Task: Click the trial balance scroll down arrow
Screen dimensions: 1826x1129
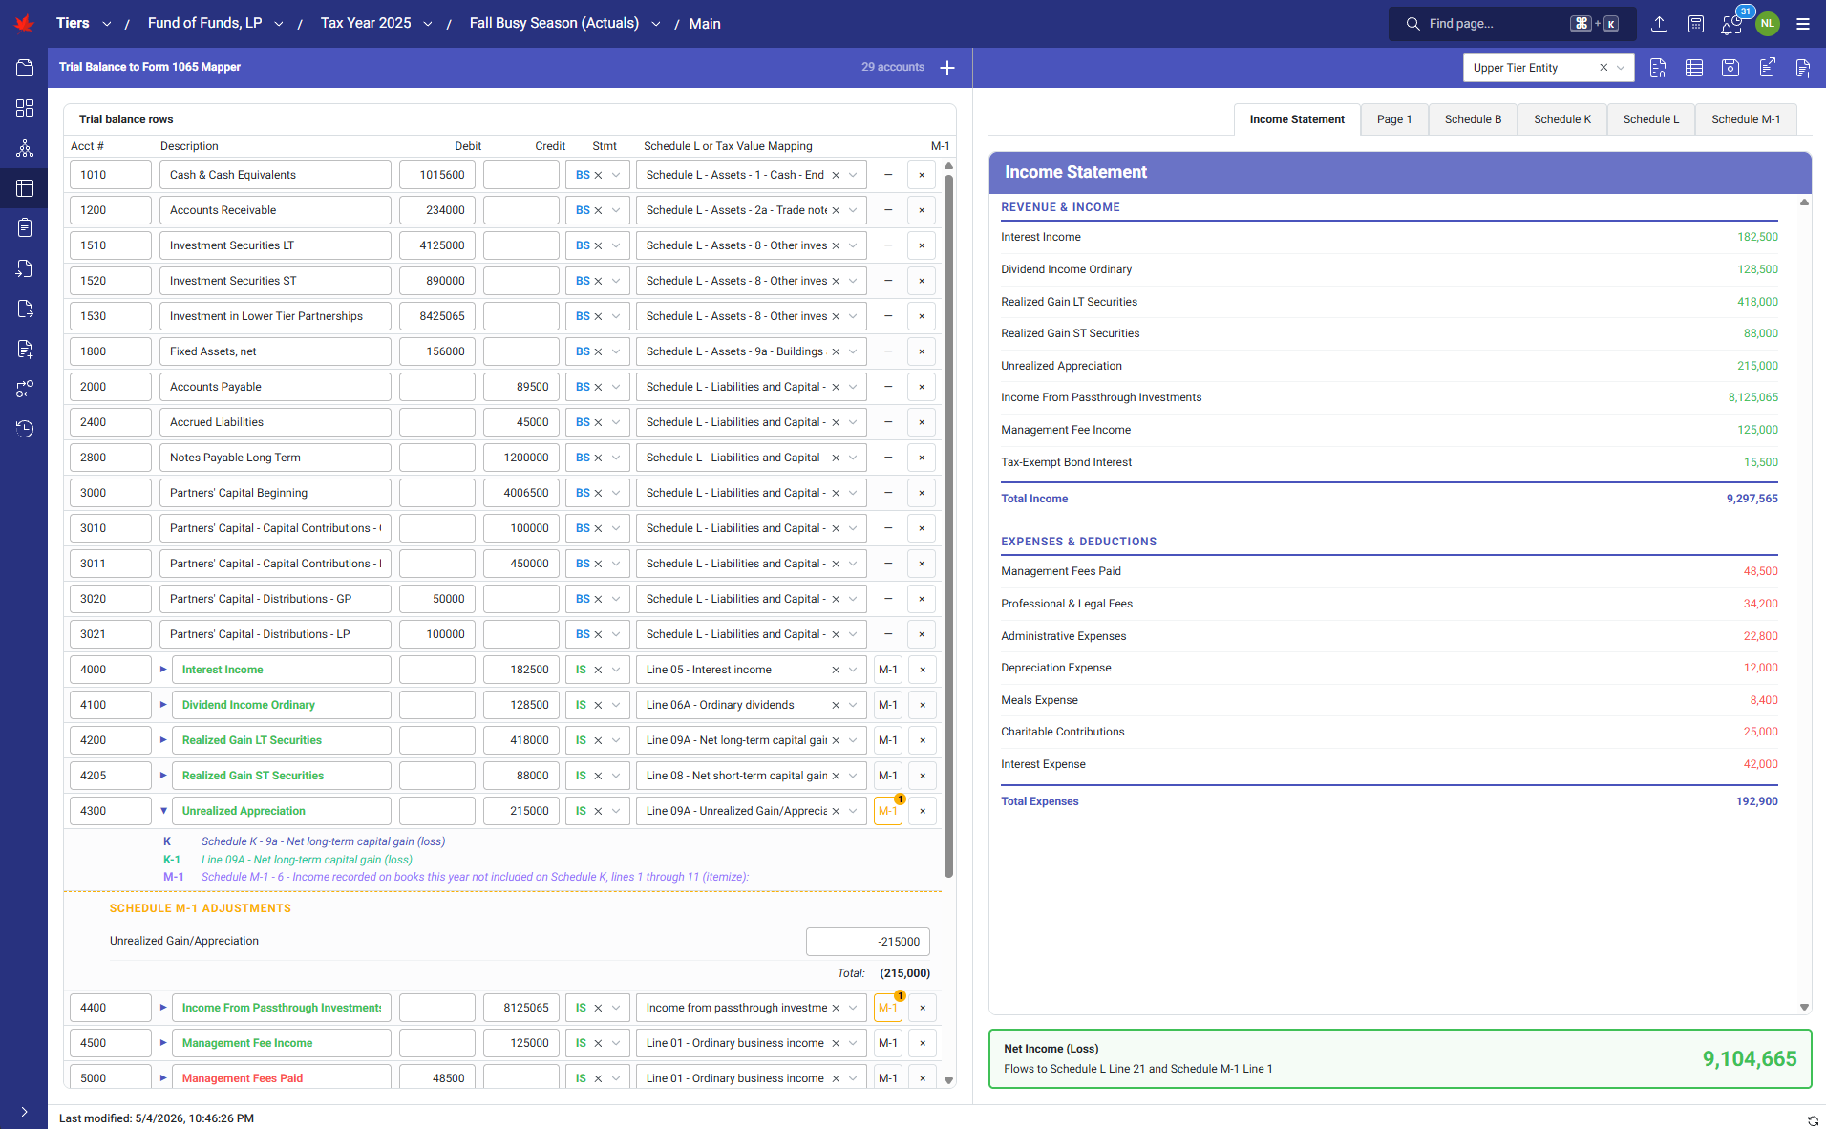Action: [948, 1080]
